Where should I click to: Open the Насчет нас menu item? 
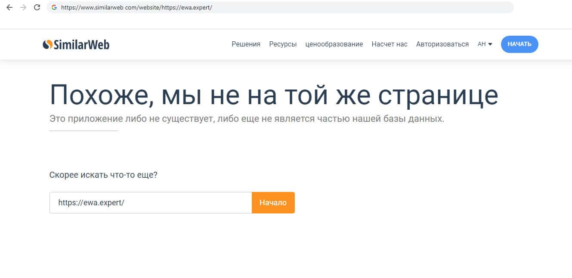(x=389, y=44)
